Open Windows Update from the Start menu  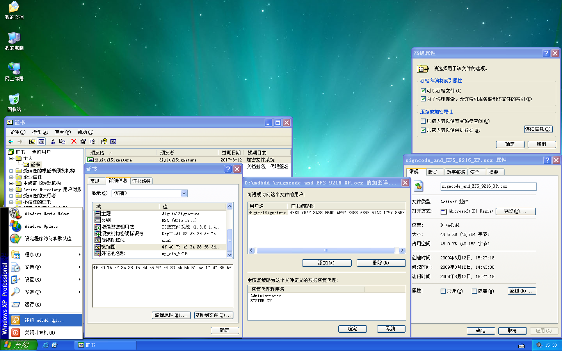41,226
